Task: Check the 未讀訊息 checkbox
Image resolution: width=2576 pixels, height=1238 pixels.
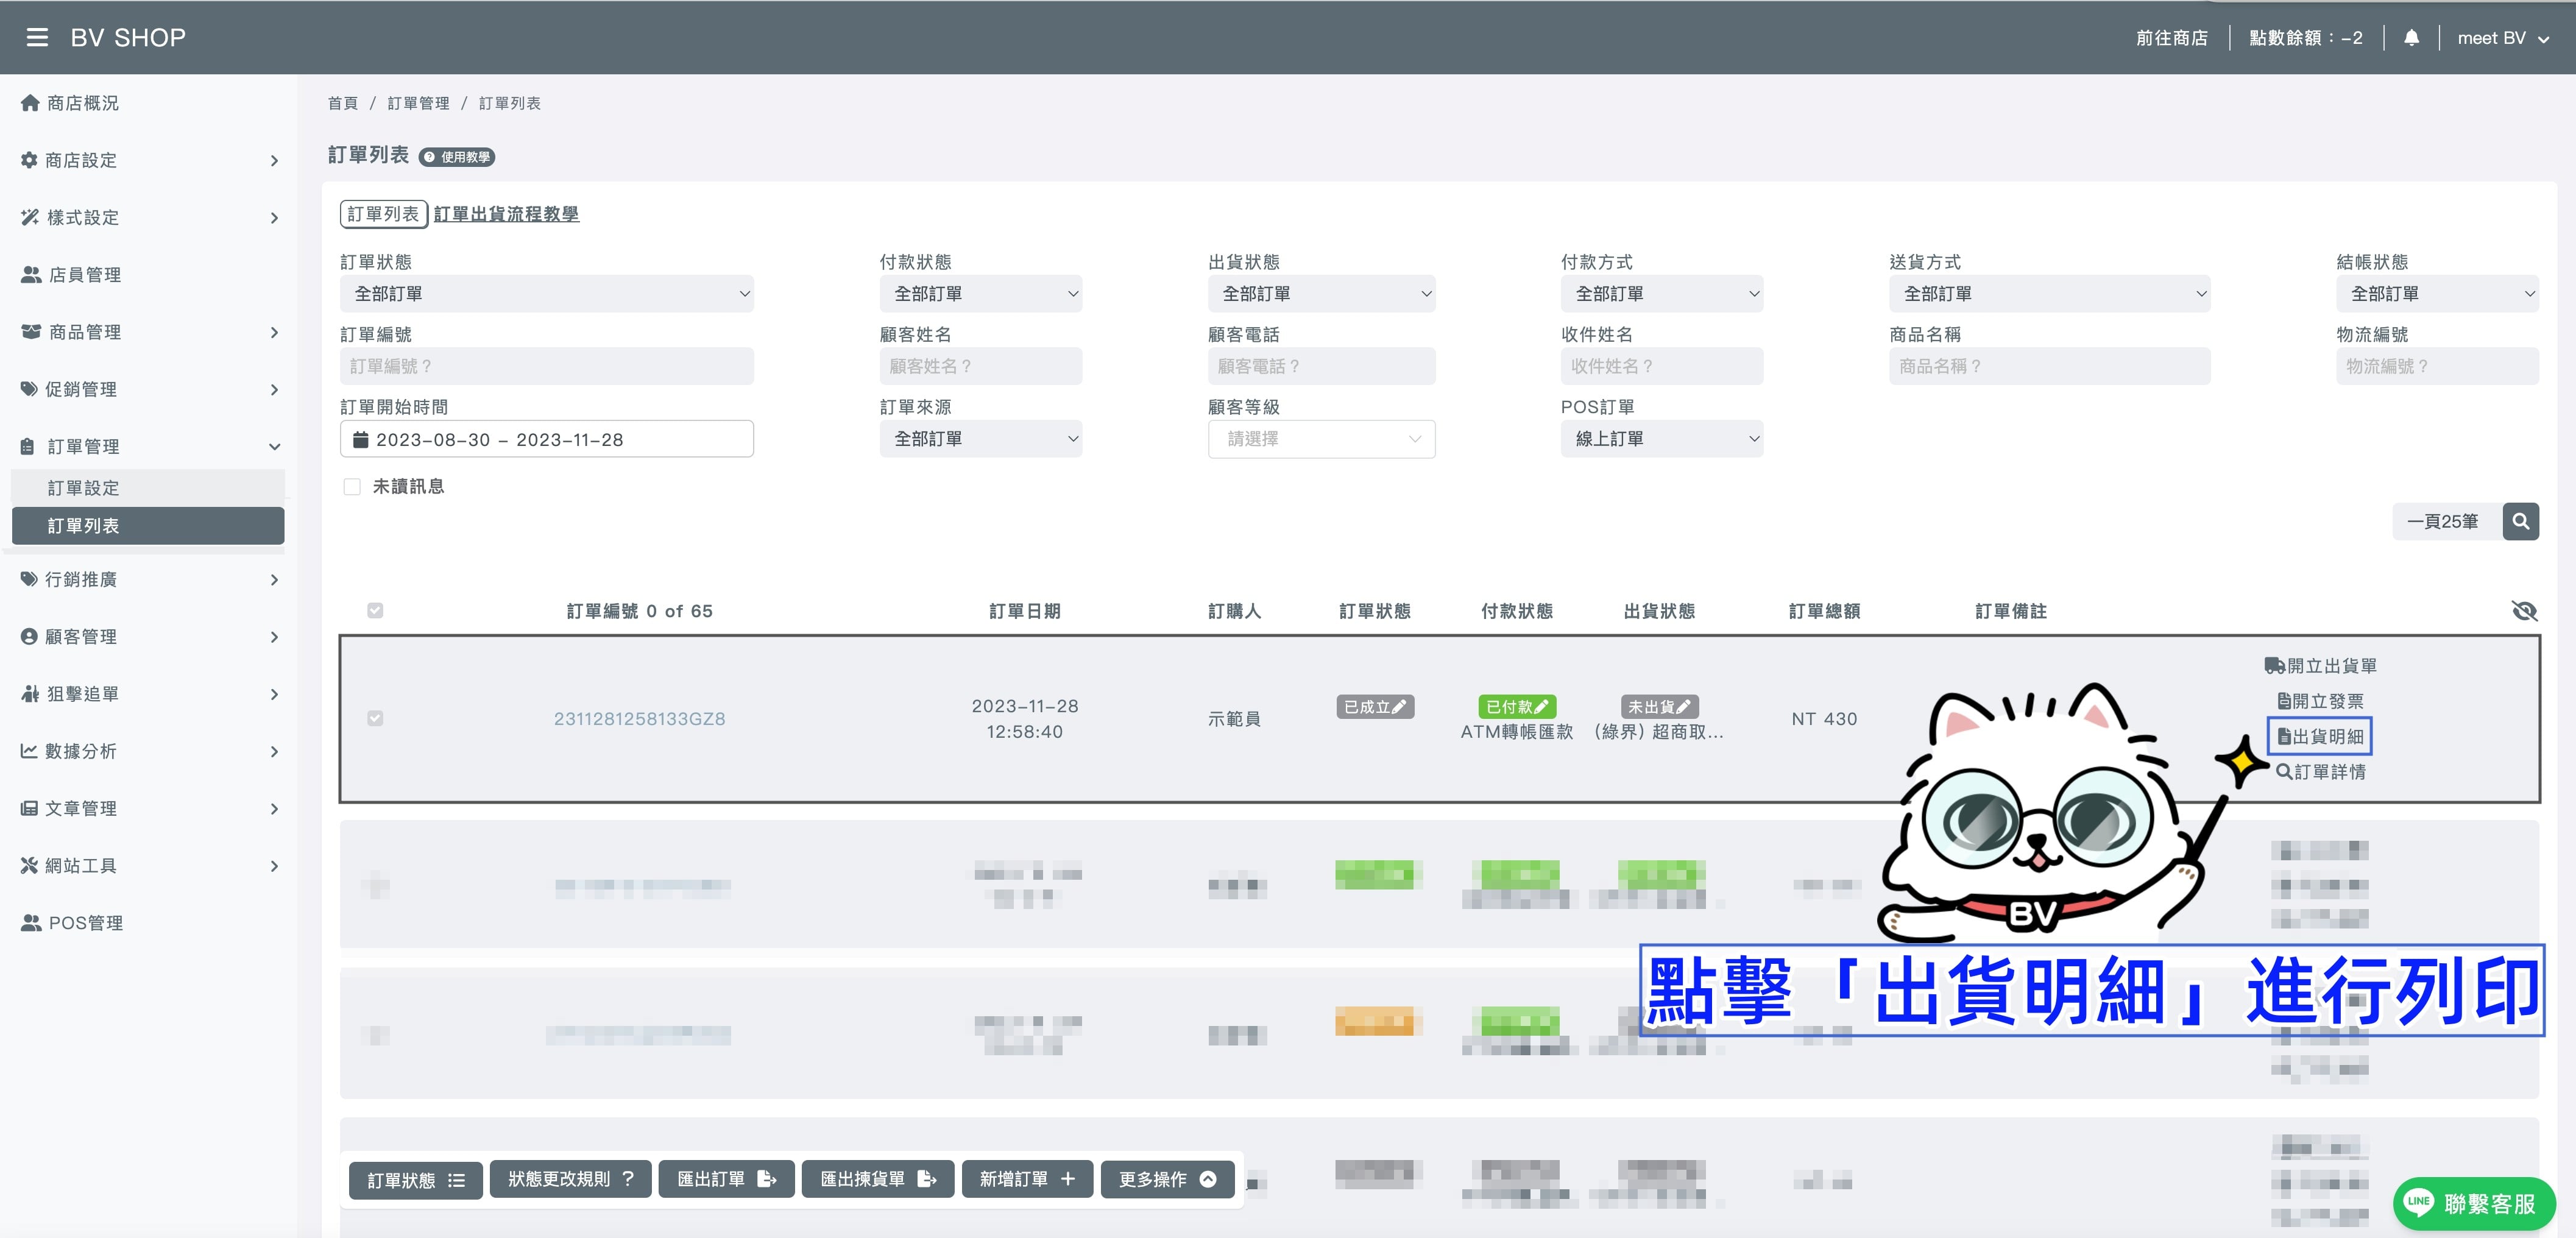Action: [352, 487]
